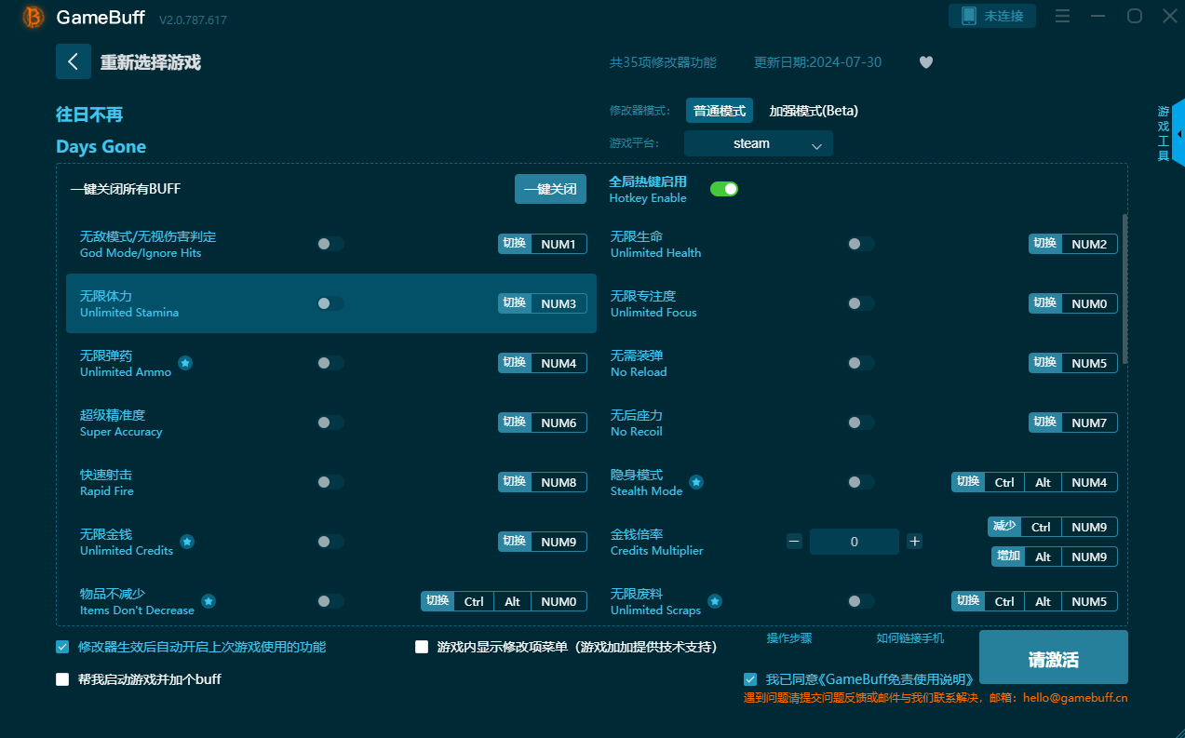Enable Super Accuracy toggle

coord(330,423)
